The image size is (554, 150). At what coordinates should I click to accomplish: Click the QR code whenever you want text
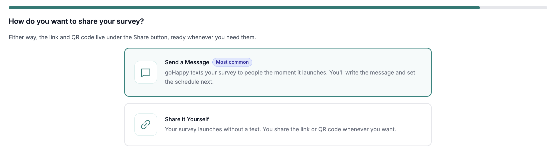tap(357, 129)
